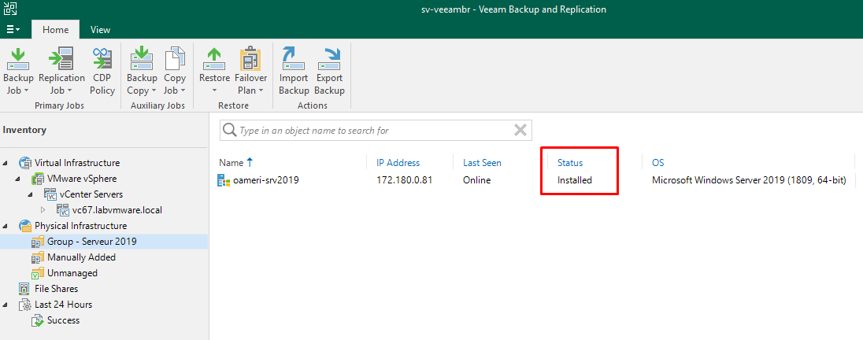Click the vc67.labvmware.local server icon
863x340 pixels.
[63, 210]
